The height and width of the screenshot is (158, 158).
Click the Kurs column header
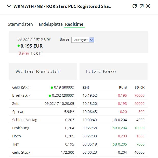pos(123,87)
